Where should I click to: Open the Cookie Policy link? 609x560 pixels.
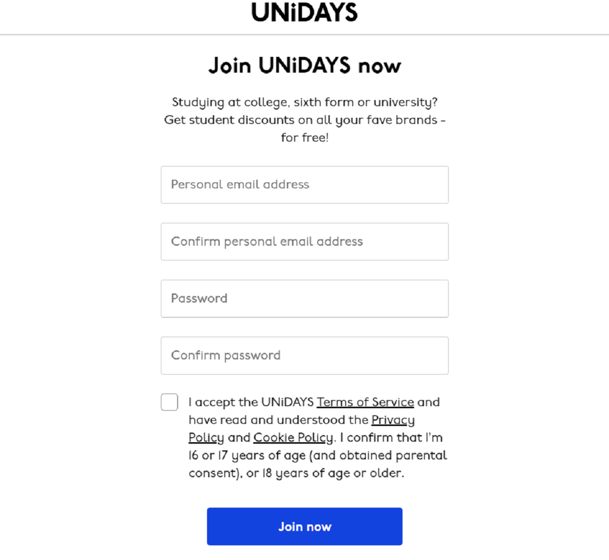click(x=292, y=437)
